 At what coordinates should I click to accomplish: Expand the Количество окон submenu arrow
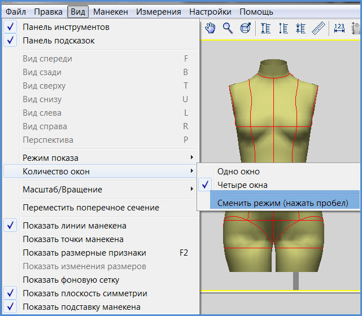click(191, 172)
